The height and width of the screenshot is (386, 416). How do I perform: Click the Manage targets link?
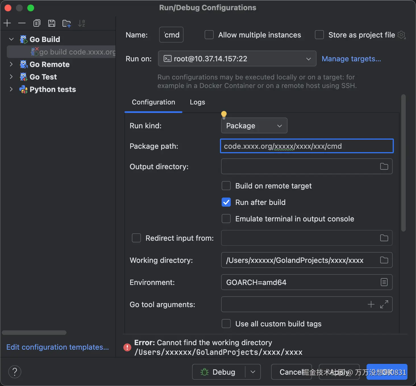351,59
